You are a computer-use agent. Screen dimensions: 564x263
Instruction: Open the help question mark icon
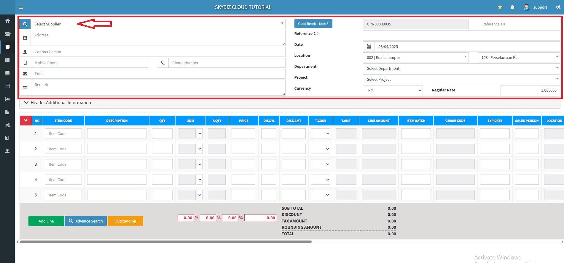tap(512, 7)
